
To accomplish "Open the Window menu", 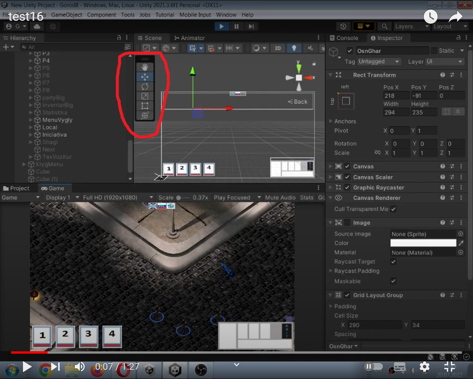I will (x=226, y=15).
